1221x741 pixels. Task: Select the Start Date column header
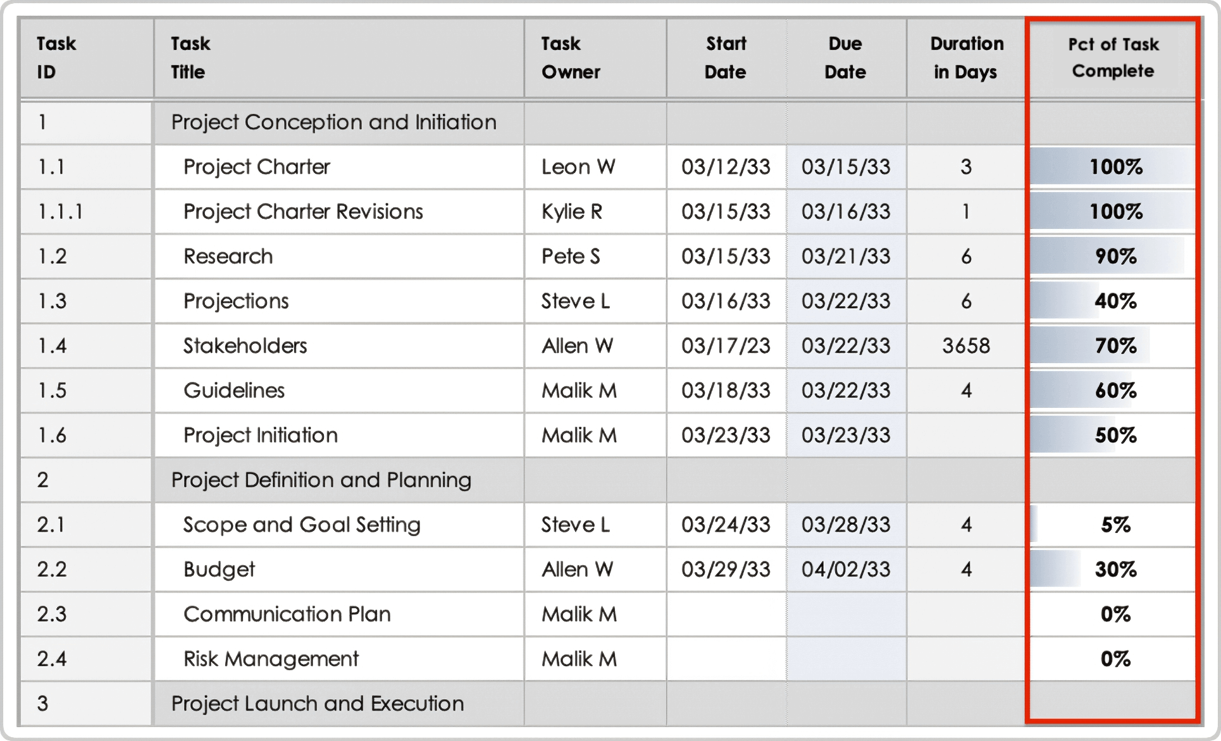[725, 58]
